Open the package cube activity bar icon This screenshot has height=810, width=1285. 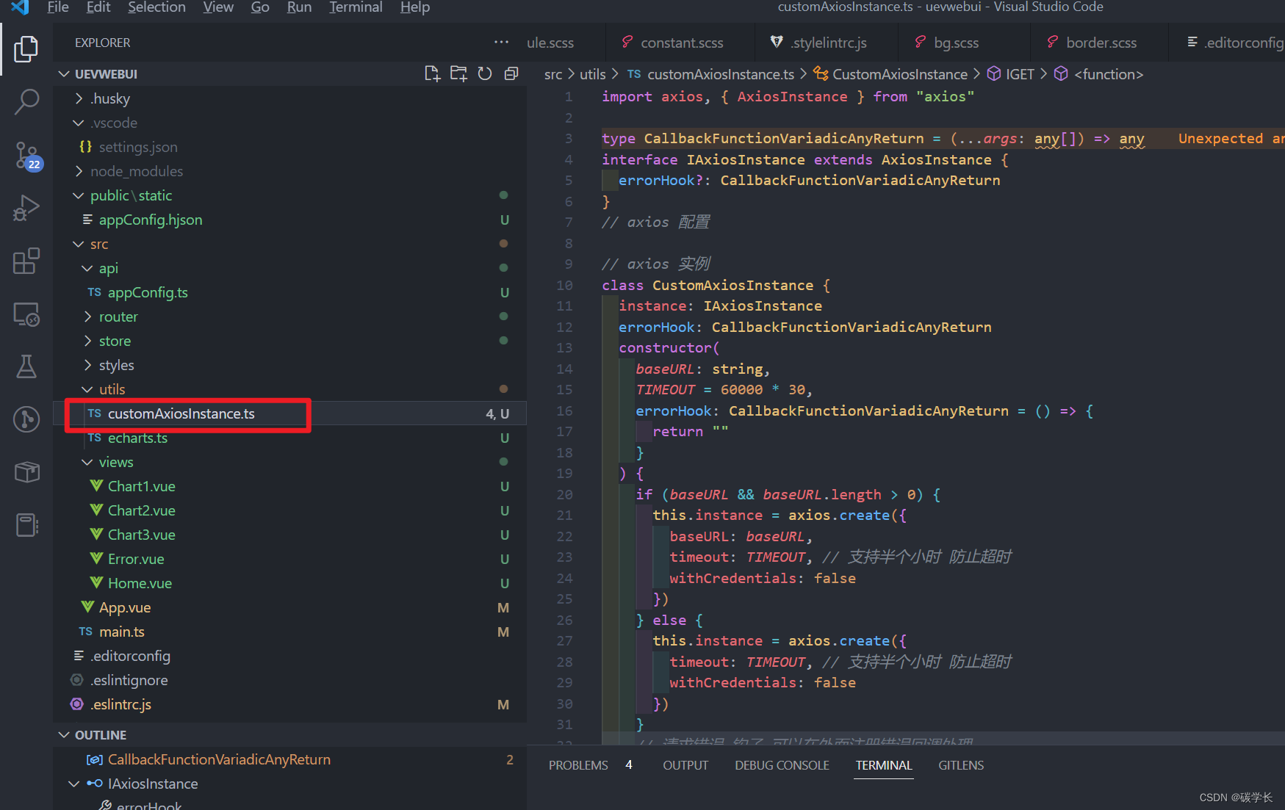point(26,472)
